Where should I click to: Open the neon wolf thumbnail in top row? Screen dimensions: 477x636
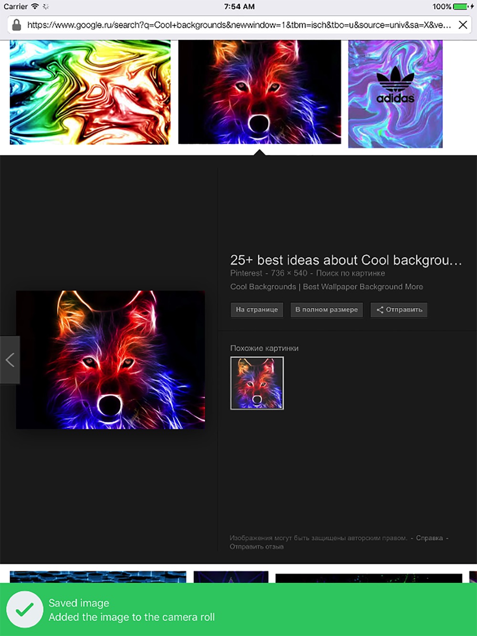coord(259,92)
